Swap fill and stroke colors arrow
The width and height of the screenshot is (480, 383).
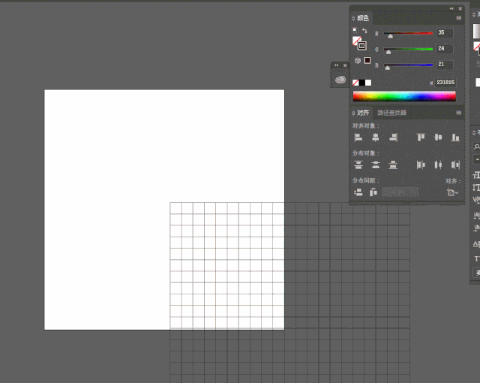pos(364,31)
